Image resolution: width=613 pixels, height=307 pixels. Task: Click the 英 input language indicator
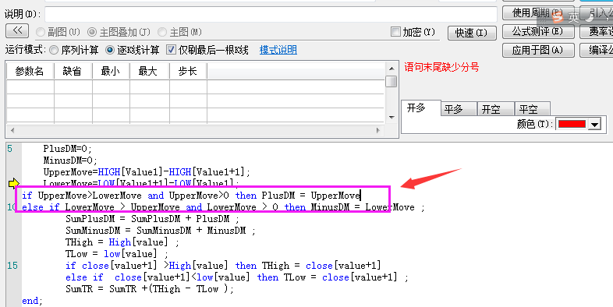tap(573, 17)
